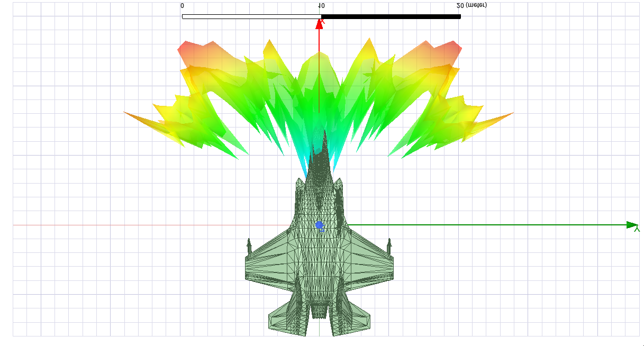Select the blue origin point marker
The width and height of the screenshot is (644, 346).
click(319, 225)
